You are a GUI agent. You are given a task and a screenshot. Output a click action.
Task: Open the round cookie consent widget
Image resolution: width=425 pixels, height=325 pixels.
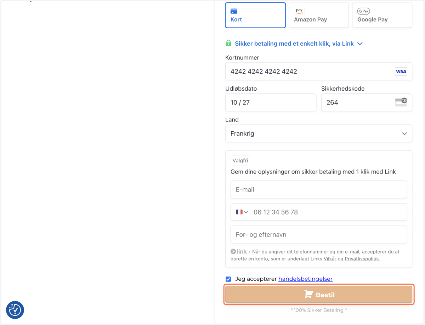tap(15, 310)
